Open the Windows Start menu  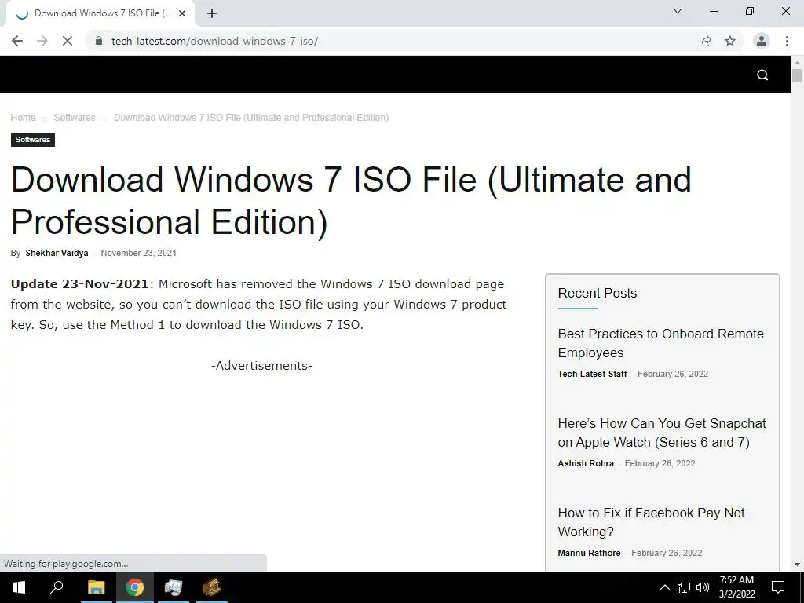(19, 587)
